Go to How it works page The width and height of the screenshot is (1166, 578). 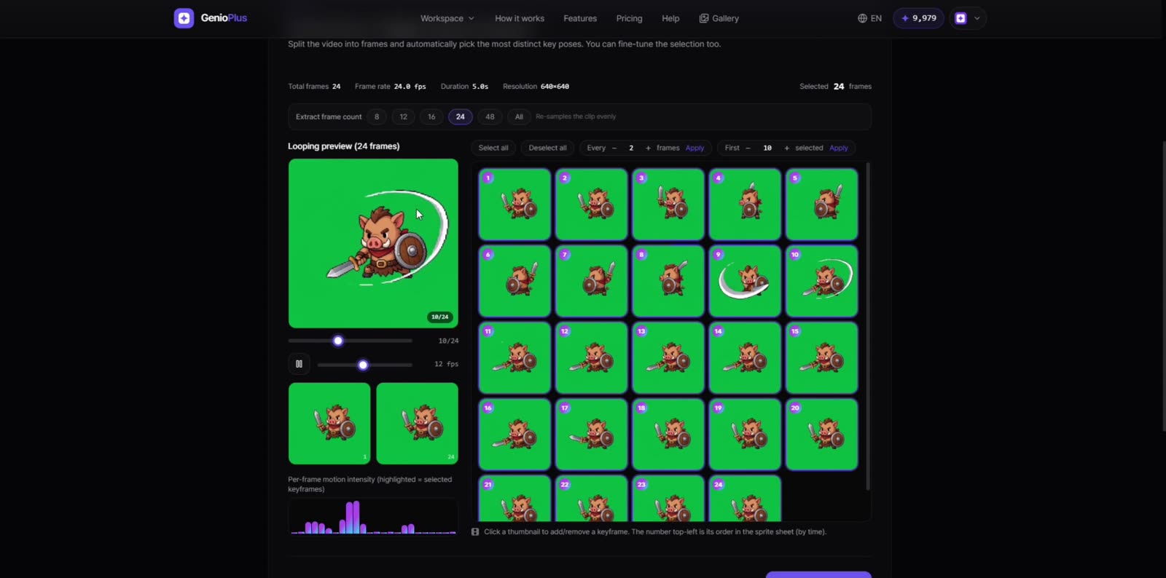pyautogui.click(x=520, y=18)
